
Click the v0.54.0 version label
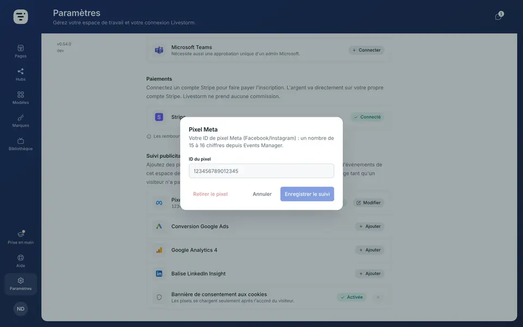coord(64,44)
